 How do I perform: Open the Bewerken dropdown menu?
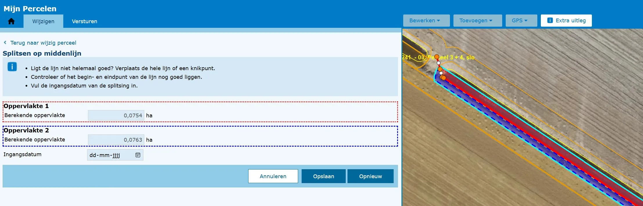pos(426,21)
